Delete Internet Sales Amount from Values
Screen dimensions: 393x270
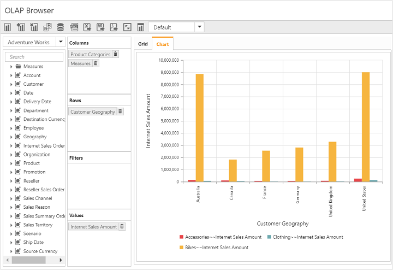pos(122,226)
